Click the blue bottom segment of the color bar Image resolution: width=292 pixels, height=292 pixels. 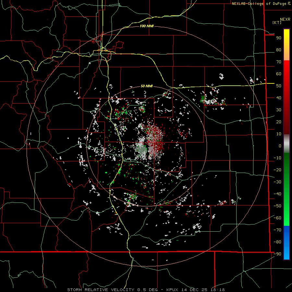pos(286,243)
